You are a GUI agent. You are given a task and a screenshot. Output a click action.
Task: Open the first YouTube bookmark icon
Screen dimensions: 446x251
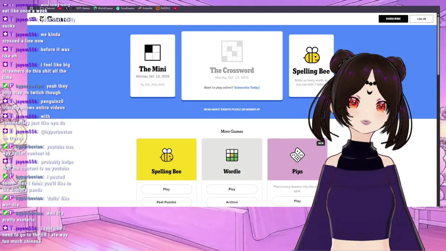tap(60, 8)
